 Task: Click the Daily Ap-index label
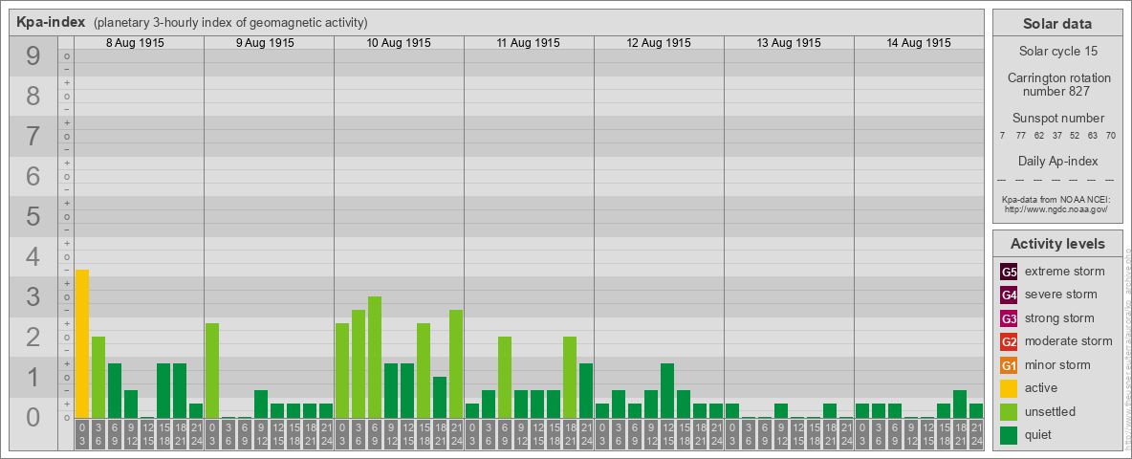click(x=1057, y=161)
